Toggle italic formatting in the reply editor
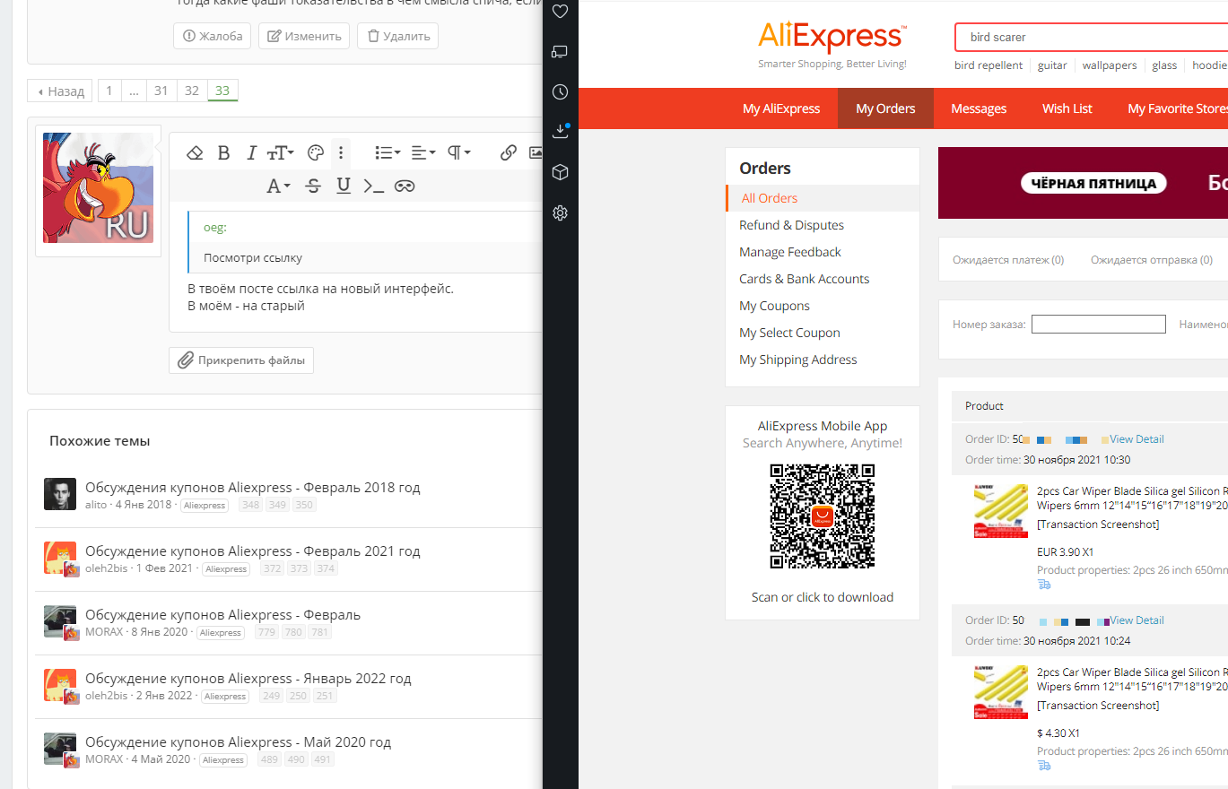This screenshot has width=1228, height=789. point(252,152)
